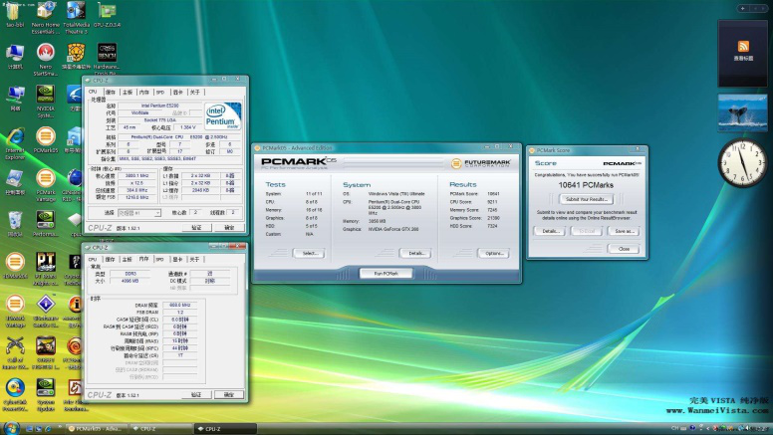Select the 计算机 (Computer) desktop icon
Viewport: 773px width, 435px height.
pos(15,57)
